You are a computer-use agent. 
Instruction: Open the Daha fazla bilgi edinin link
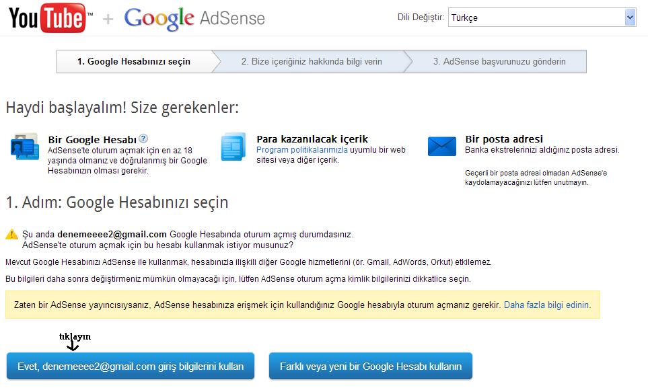[546, 305]
